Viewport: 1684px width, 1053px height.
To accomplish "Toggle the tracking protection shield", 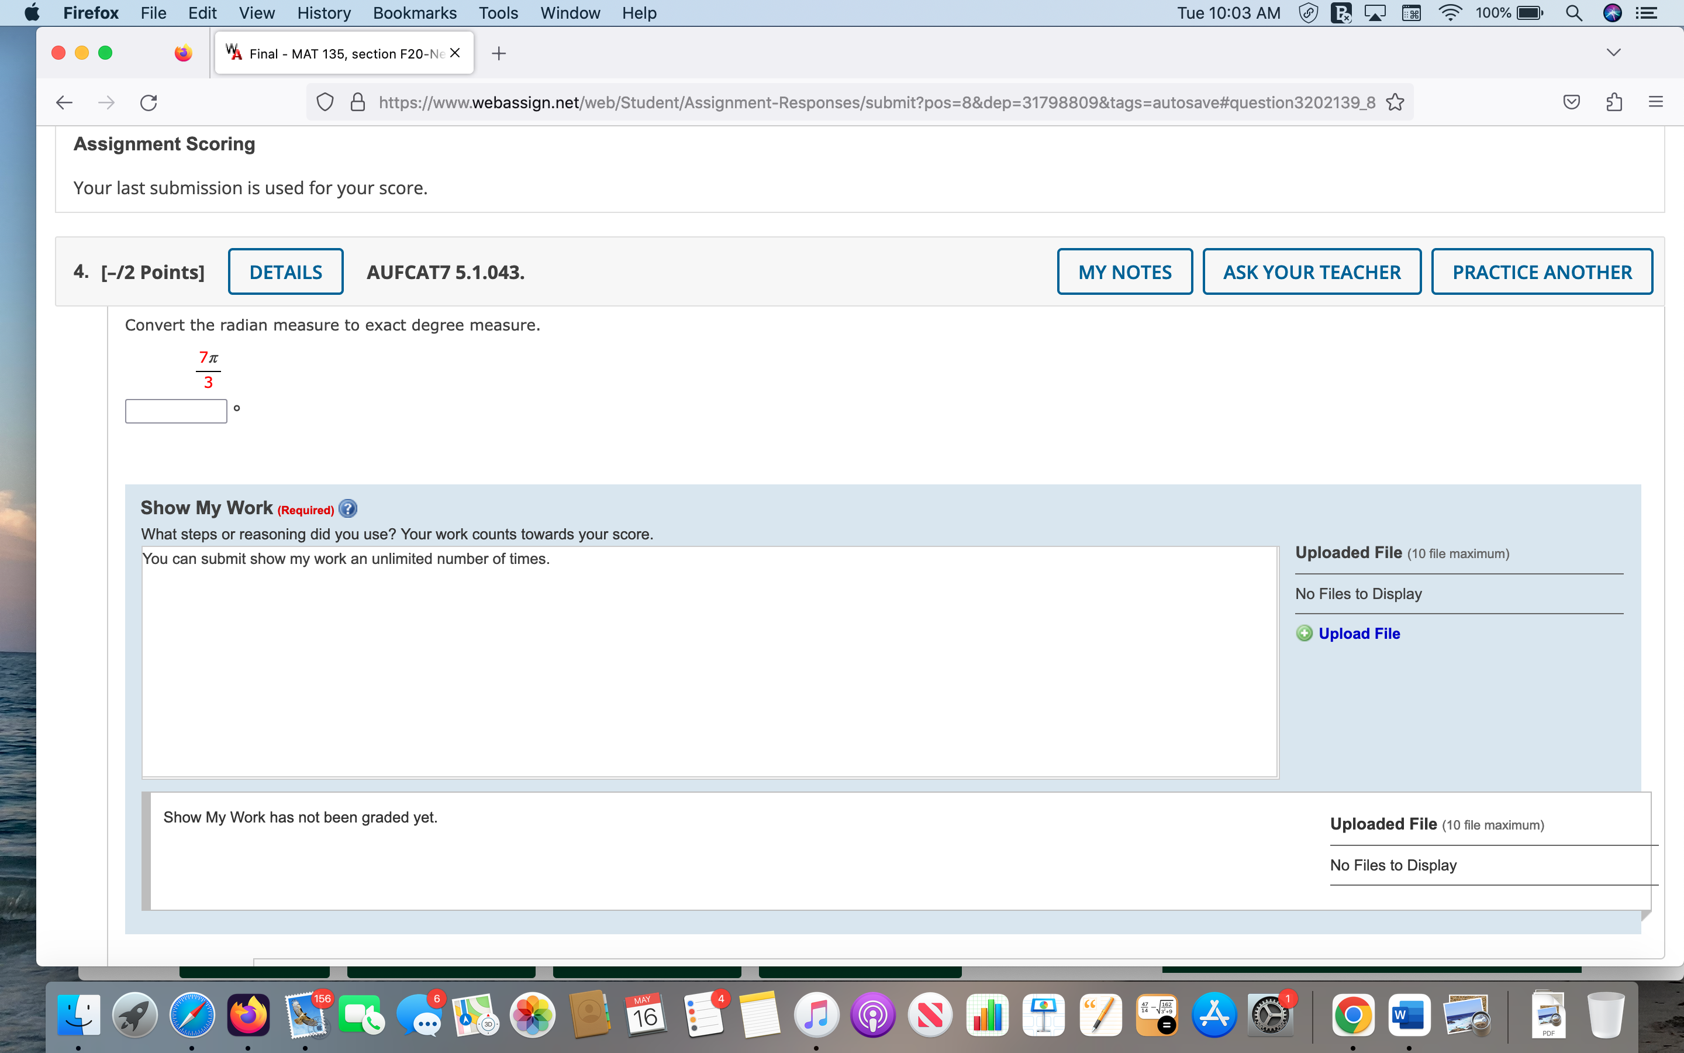I will (325, 102).
